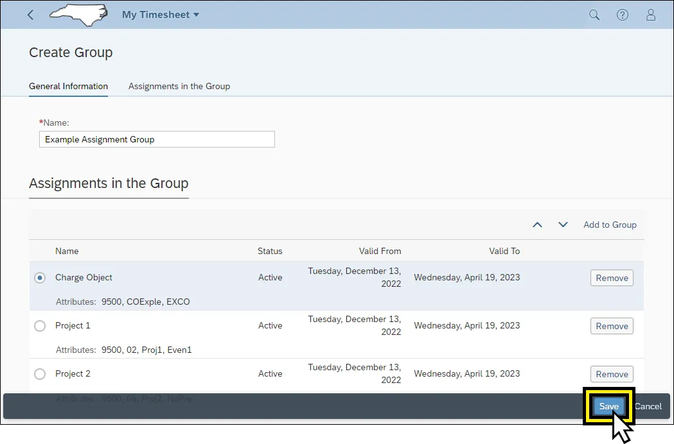Save the assignment group

click(x=608, y=406)
